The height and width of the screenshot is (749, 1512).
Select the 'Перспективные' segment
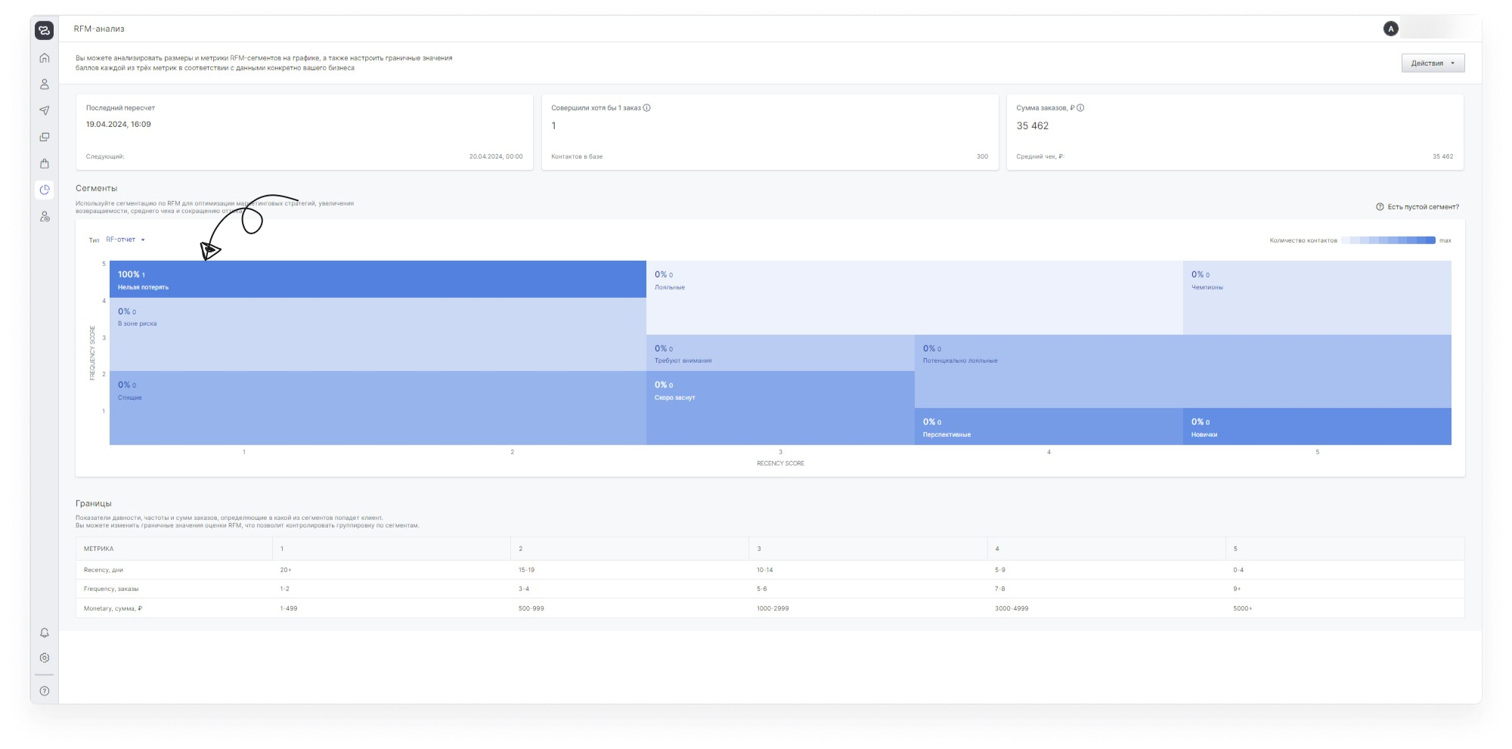pos(1049,426)
